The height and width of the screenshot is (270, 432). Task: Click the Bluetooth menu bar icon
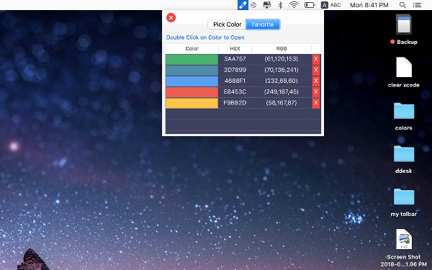[280, 5]
